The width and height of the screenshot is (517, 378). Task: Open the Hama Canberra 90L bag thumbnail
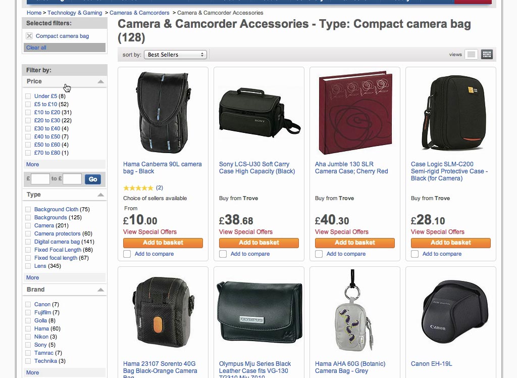click(163, 112)
